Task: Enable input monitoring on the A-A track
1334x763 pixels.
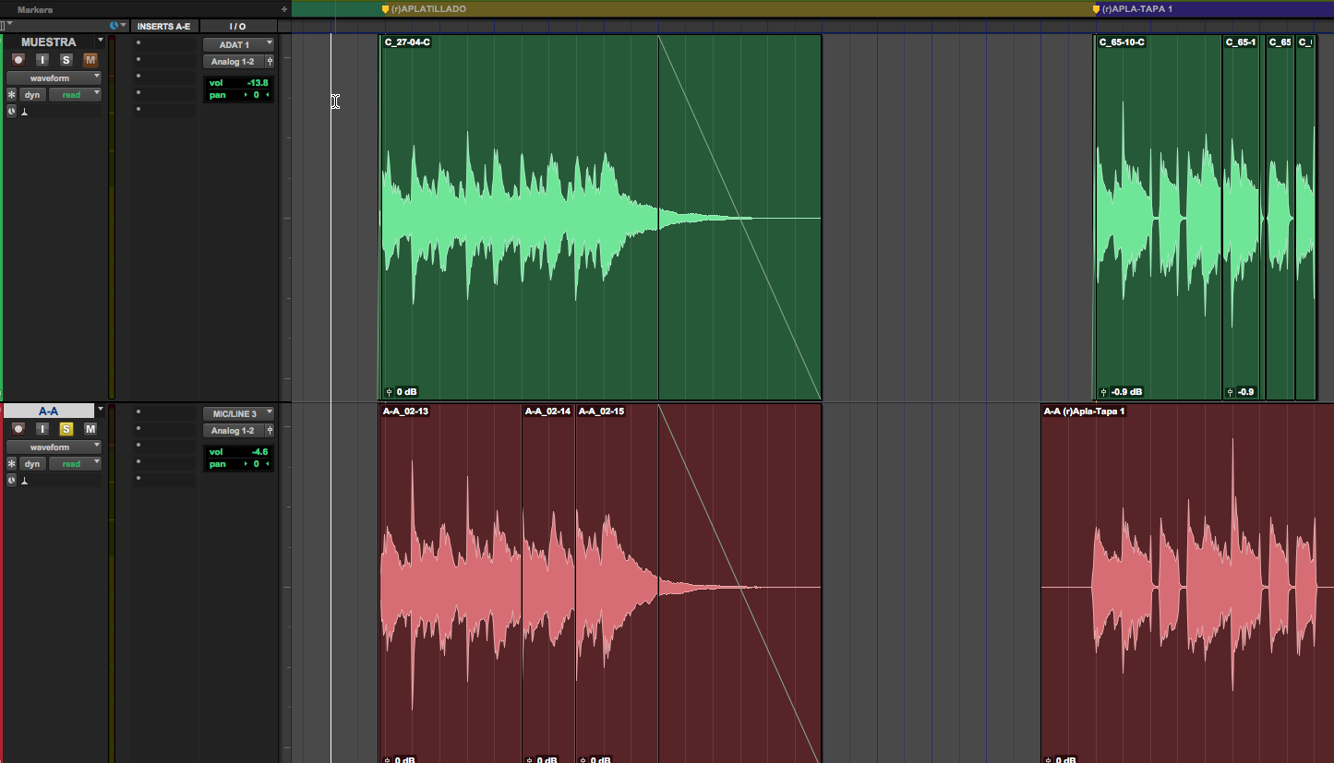Action: 42,428
